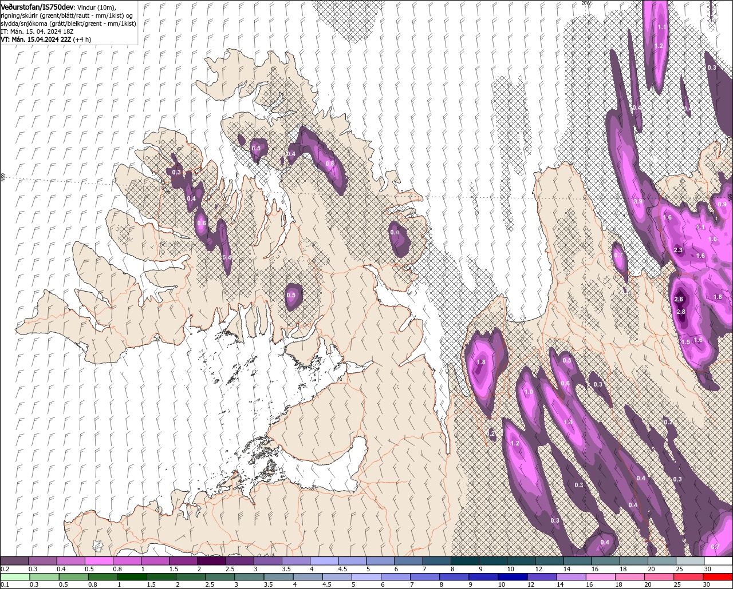Select the 'VT: Mán. 15.04.2024 22Z (+4 h)' line
The width and height of the screenshot is (733, 589).
pos(46,39)
